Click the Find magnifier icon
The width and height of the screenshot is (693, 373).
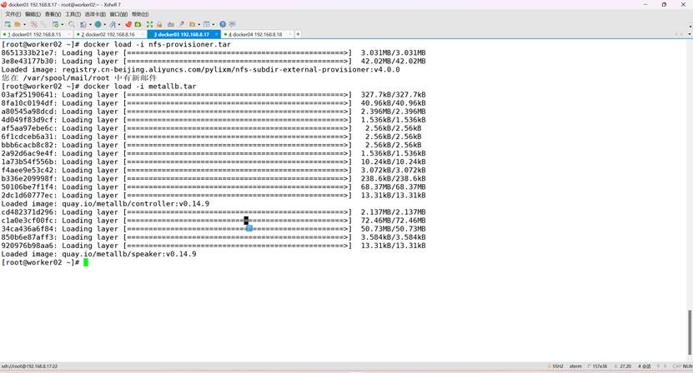tap(72, 24)
